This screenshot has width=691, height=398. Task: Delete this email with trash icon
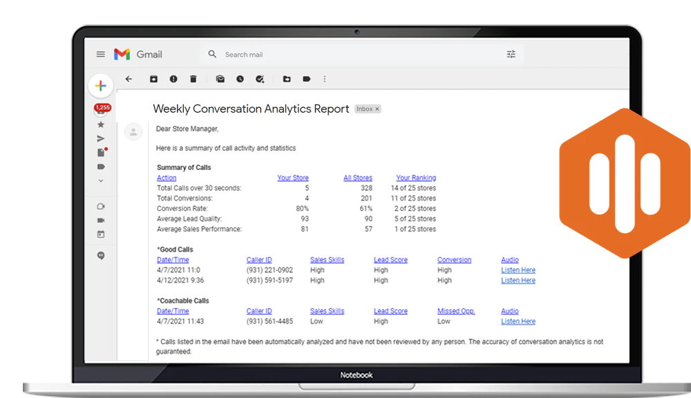pyautogui.click(x=193, y=79)
